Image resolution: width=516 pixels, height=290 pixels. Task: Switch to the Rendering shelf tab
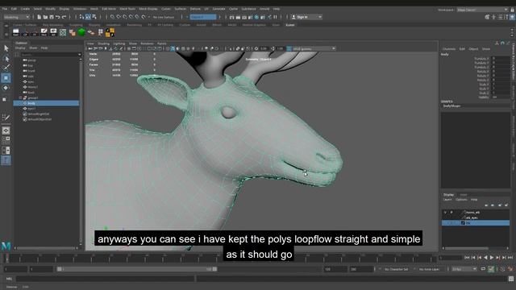click(135, 25)
